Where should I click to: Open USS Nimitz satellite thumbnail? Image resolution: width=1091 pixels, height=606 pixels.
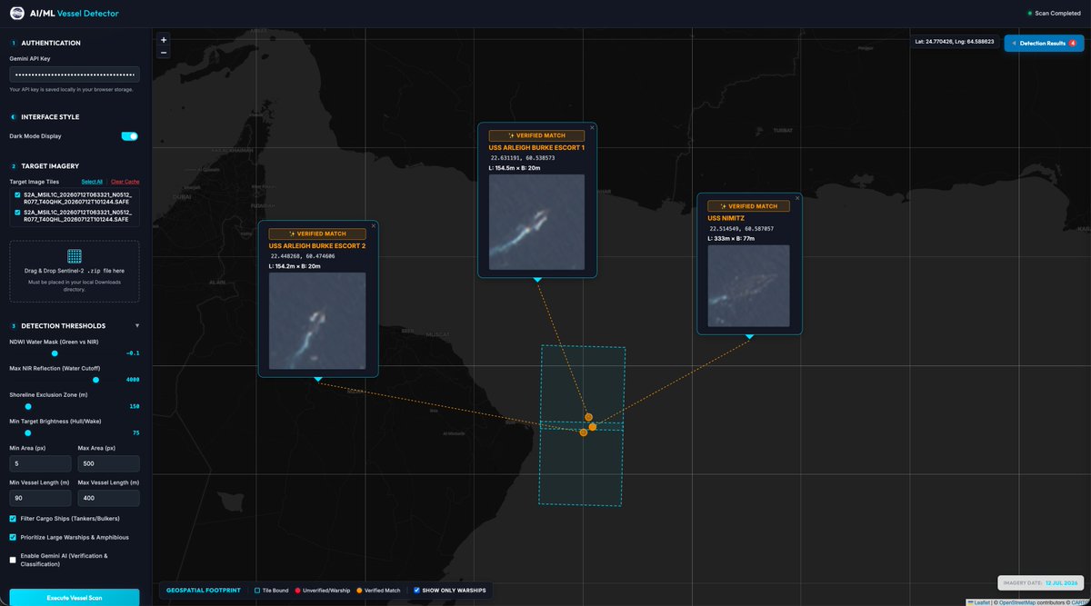coord(749,286)
